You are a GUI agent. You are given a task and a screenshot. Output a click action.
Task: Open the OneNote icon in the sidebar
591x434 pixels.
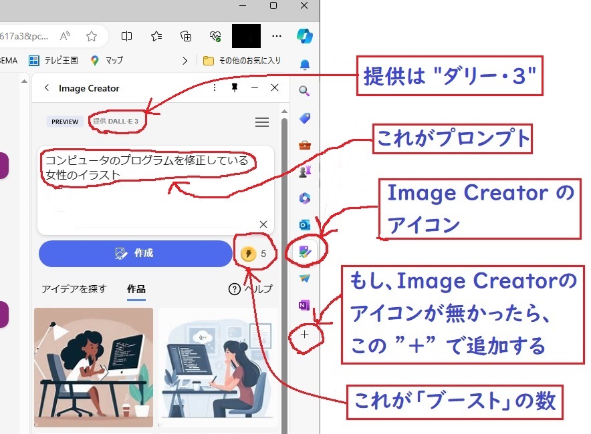(x=304, y=304)
